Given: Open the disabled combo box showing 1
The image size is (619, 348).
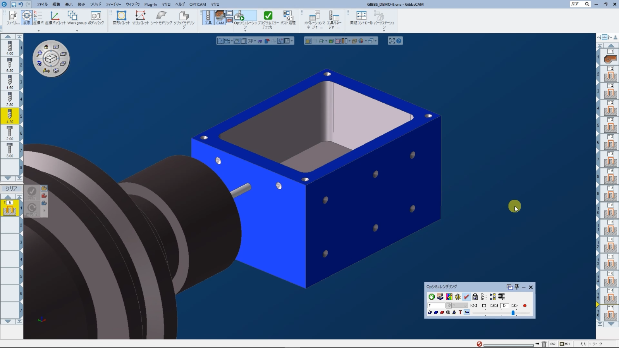Looking at the screenshot, I should point(460,305).
